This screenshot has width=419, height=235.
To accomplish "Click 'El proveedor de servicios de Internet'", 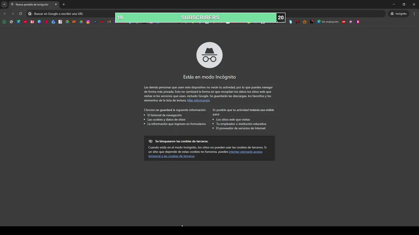I will pyautogui.click(x=241, y=128).
